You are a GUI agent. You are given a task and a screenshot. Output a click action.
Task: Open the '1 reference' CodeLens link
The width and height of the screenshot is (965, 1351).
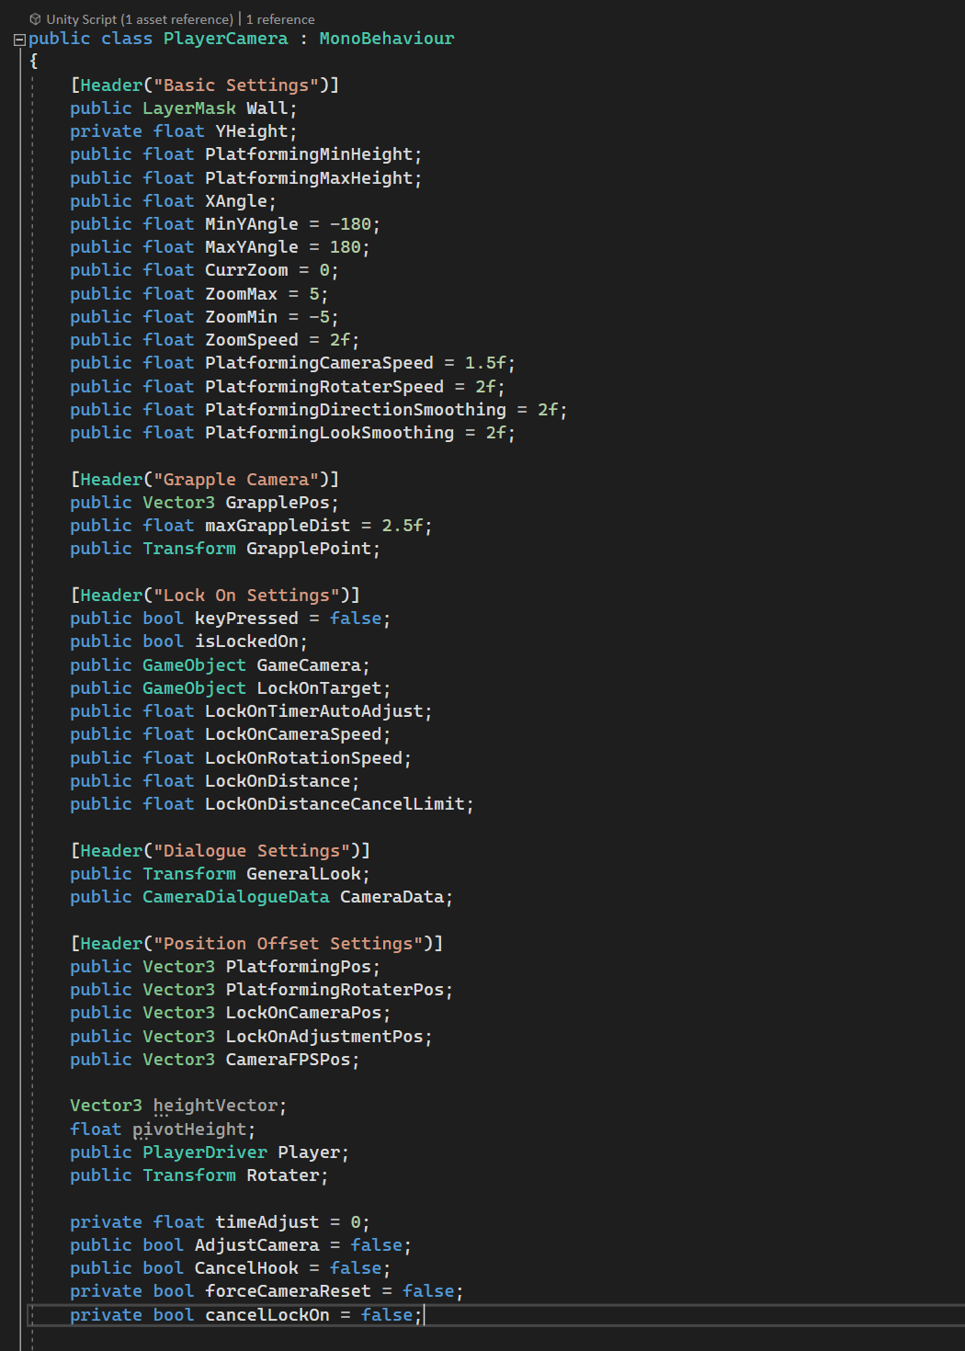tap(280, 19)
